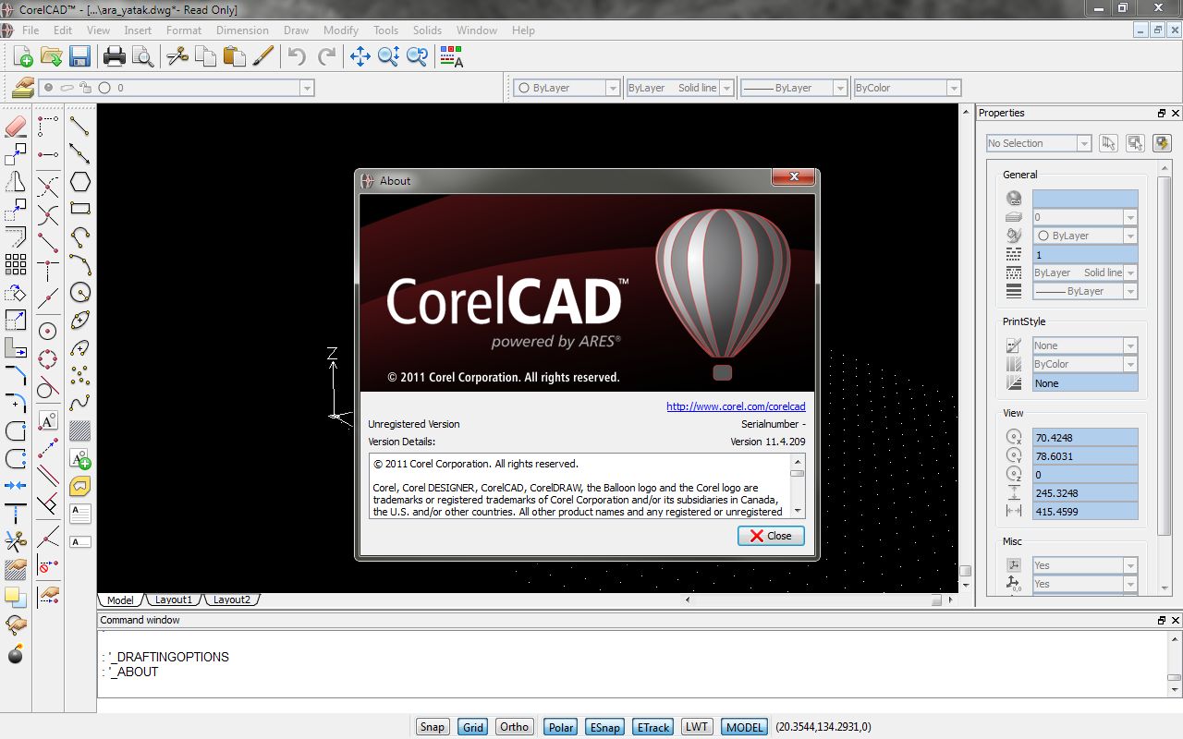Click the light-blue color field under General
This screenshot has height=739, width=1183.
point(1085,199)
